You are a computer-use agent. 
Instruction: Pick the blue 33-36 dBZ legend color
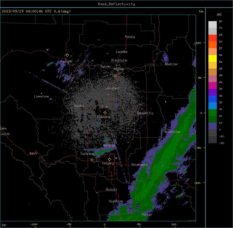point(212,99)
